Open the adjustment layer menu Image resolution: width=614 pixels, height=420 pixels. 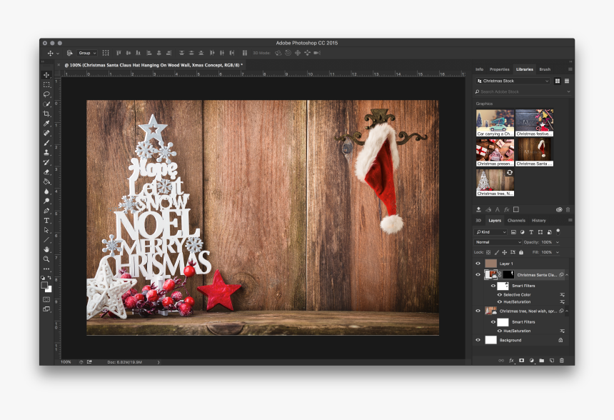(531, 361)
